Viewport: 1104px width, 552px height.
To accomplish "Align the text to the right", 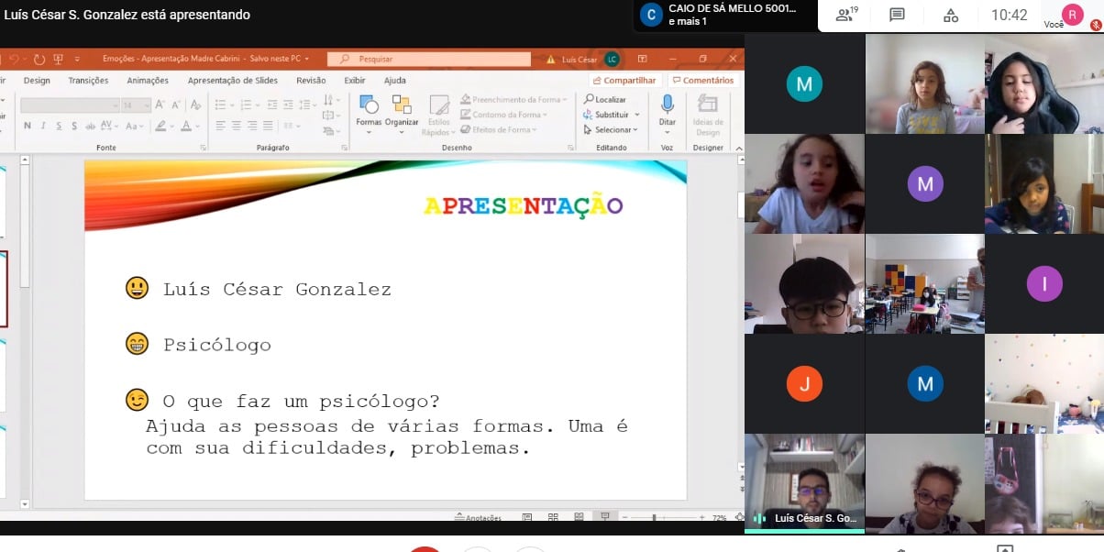I will pyautogui.click(x=252, y=126).
